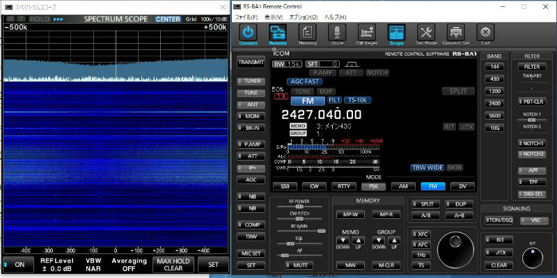The height and width of the screenshot is (278, 557).
Task: Select the 10G band button
Action: [x=494, y=128]
